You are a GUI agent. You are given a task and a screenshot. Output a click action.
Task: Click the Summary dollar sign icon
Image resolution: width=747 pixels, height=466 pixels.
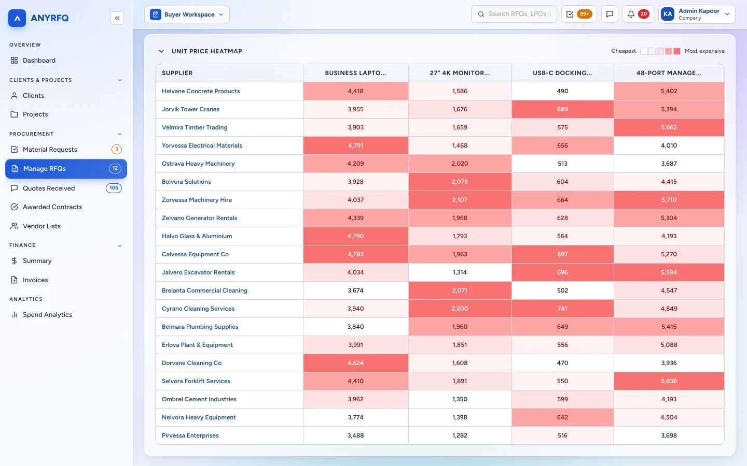click(x=15, y=261)
